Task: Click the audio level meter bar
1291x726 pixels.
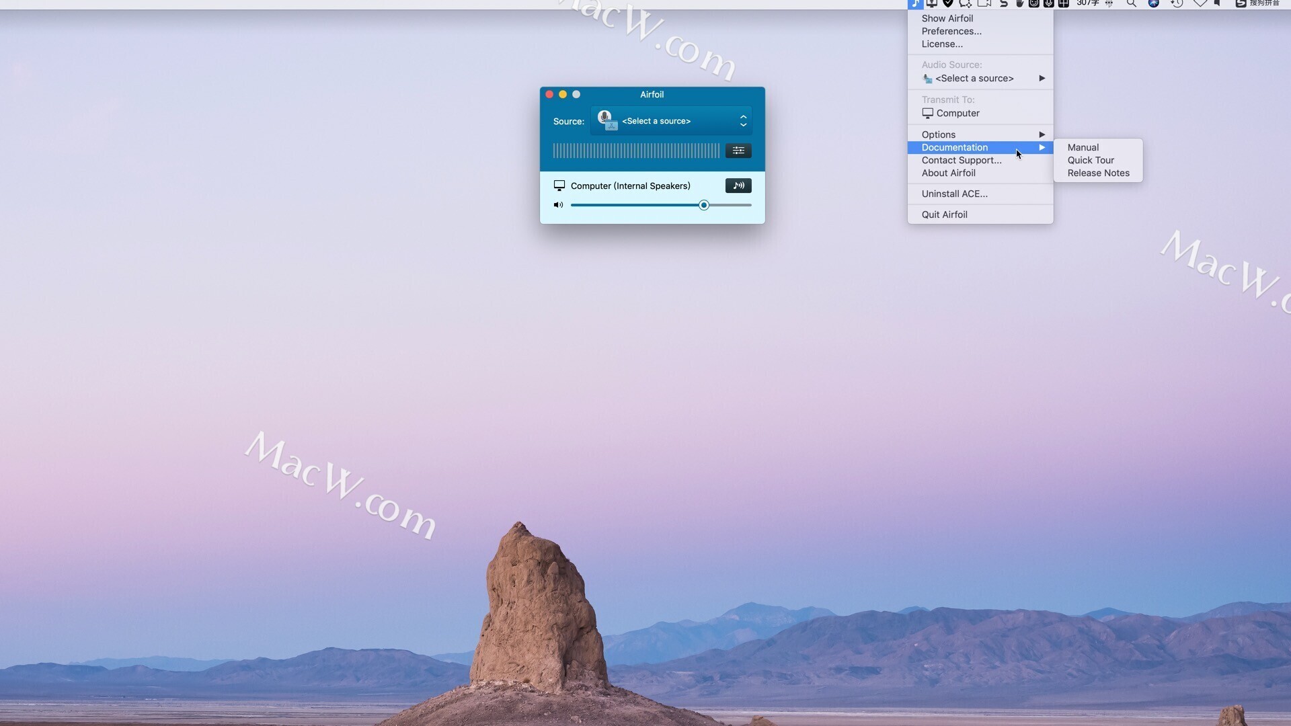Action: point(636,151)
